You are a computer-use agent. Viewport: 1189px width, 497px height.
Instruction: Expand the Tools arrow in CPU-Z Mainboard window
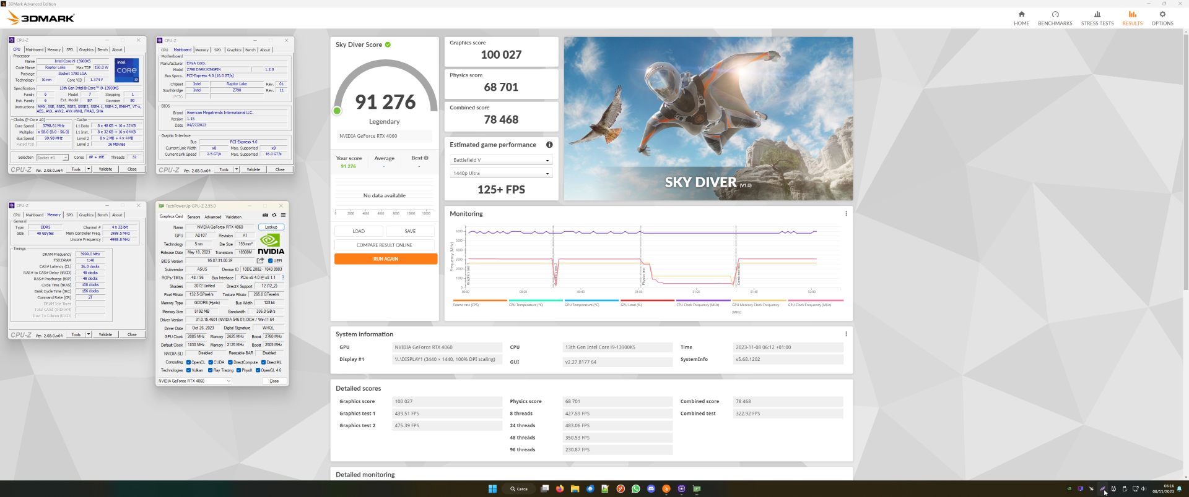point(237,169)
